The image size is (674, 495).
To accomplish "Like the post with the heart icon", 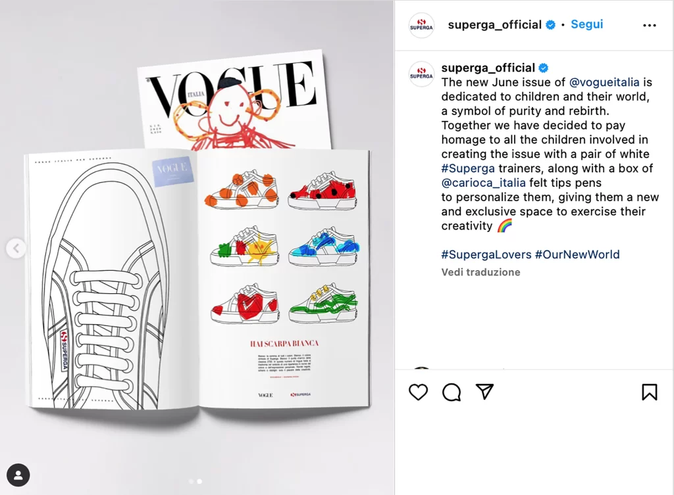I will [x=418, y=392].
